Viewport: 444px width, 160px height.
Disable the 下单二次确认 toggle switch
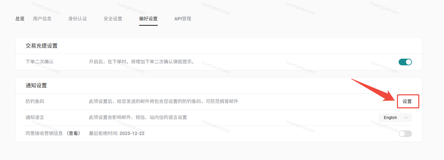point(405,62)
